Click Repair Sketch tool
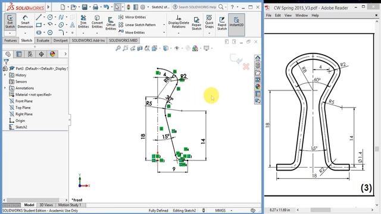Image resolution: width=381 pixels, height=214 pixels. pyautogui.click(x=196, y=23)
